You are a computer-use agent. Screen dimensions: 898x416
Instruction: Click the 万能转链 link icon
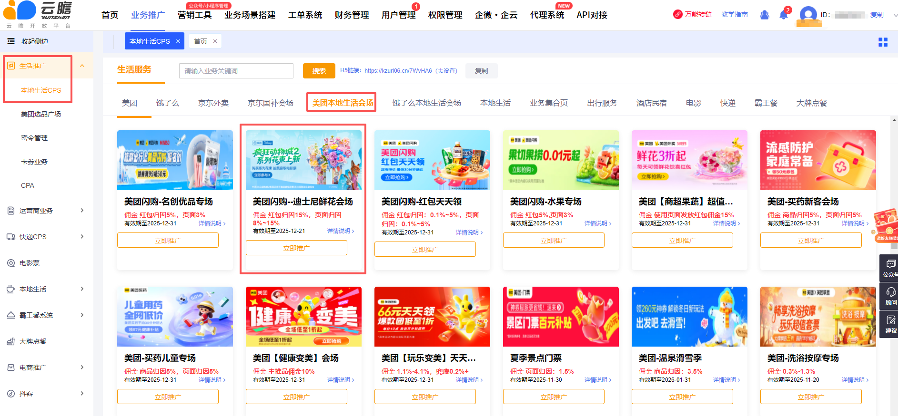(677, 15)
